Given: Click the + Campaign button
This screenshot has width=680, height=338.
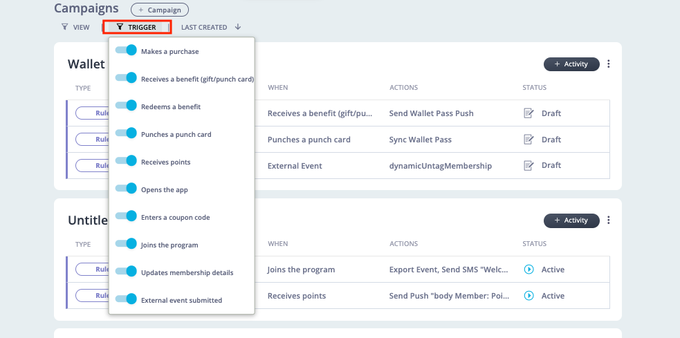Looking at the screenshot, I should (160, 10).
